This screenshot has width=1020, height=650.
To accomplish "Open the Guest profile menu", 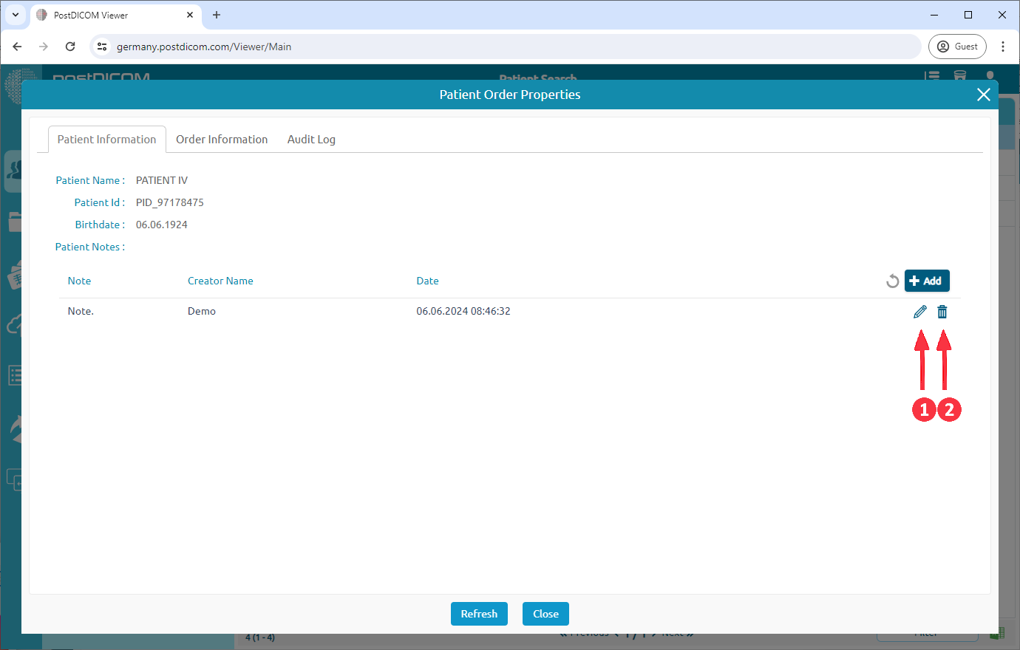I will 957,47.
